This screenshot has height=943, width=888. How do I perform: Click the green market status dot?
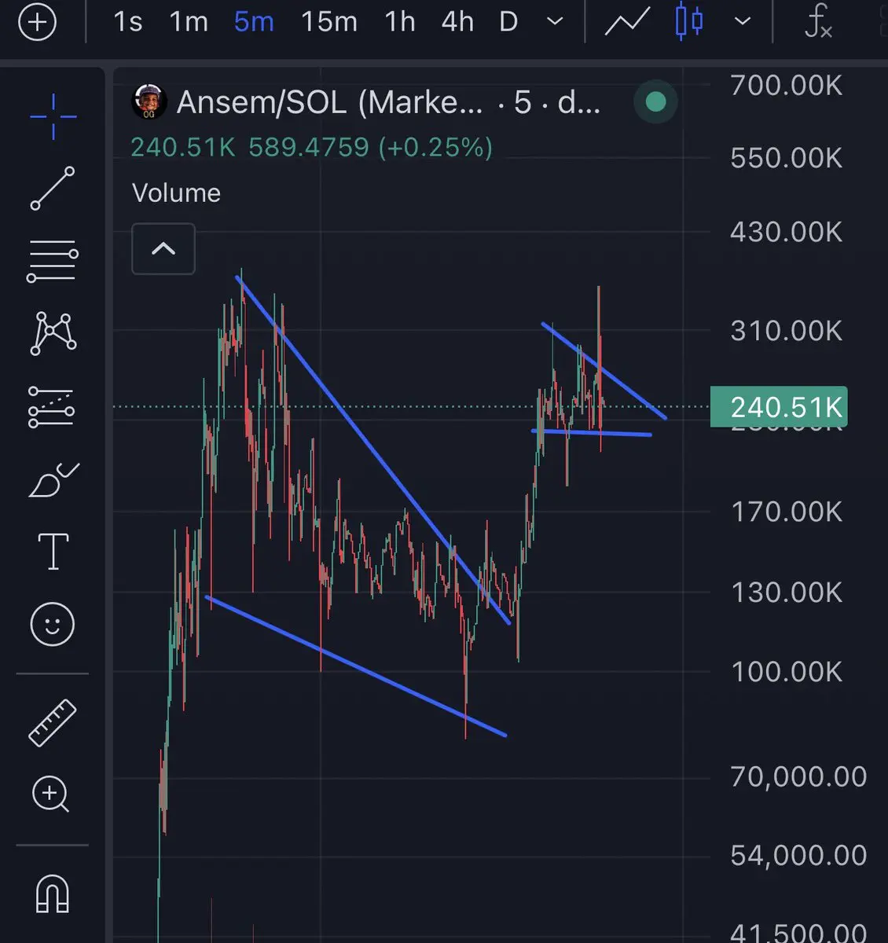coord(655,101)
